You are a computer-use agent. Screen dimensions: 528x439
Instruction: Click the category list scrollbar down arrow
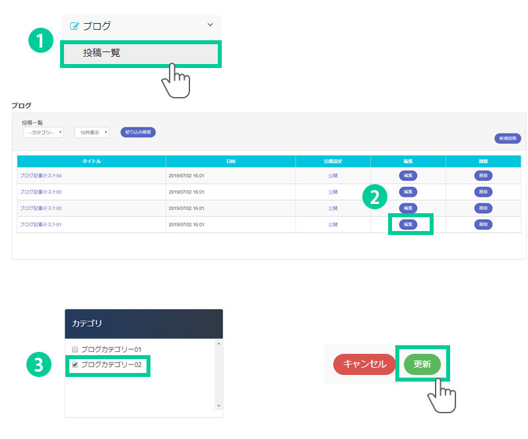[218, 405]
